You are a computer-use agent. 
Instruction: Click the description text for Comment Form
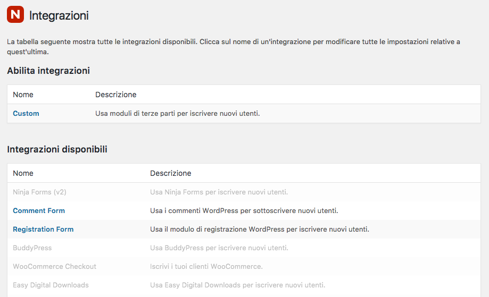tap(244, 211)
